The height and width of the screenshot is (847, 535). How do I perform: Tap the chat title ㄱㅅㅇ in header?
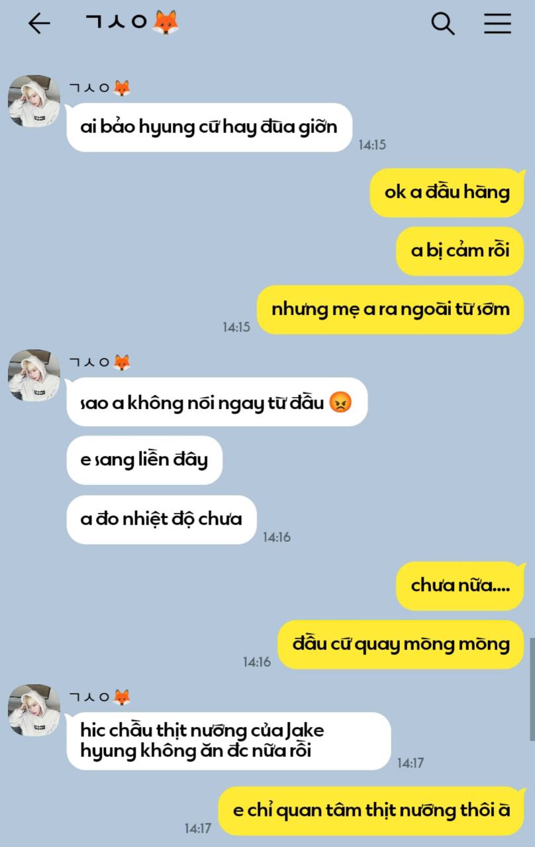pos(117,22)
